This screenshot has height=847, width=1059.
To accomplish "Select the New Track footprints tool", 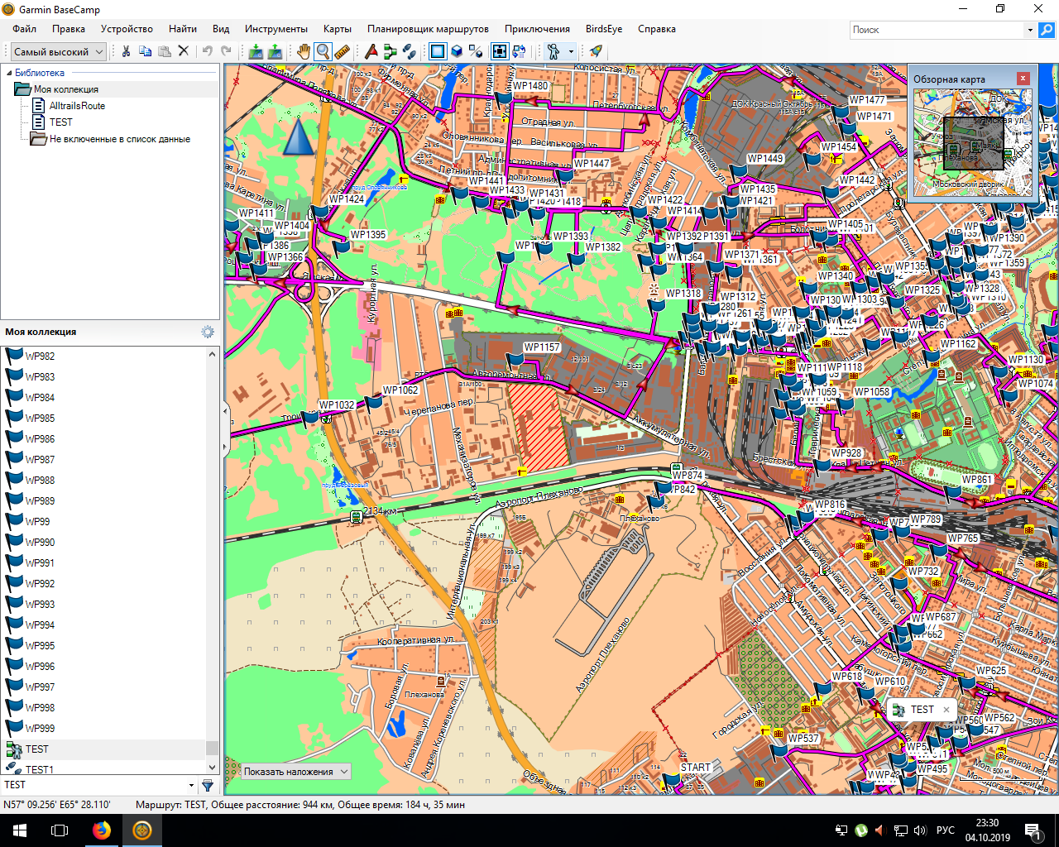I will click(410, 51).
